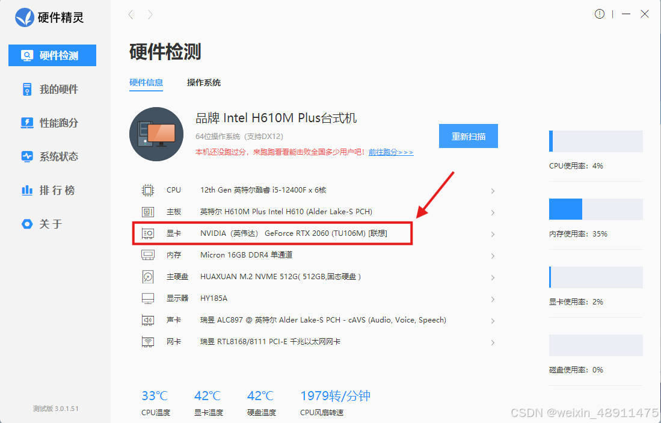Click the version label 测试版 3.0.1.51
Viewport: 661px width, 423px height.
pyautogui.click(x=56, y=409)
